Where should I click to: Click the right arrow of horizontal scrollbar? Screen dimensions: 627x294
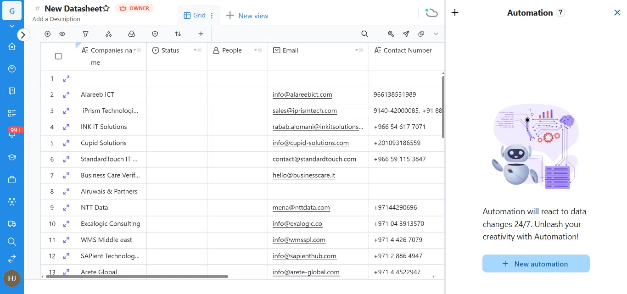tap(433, 277)
